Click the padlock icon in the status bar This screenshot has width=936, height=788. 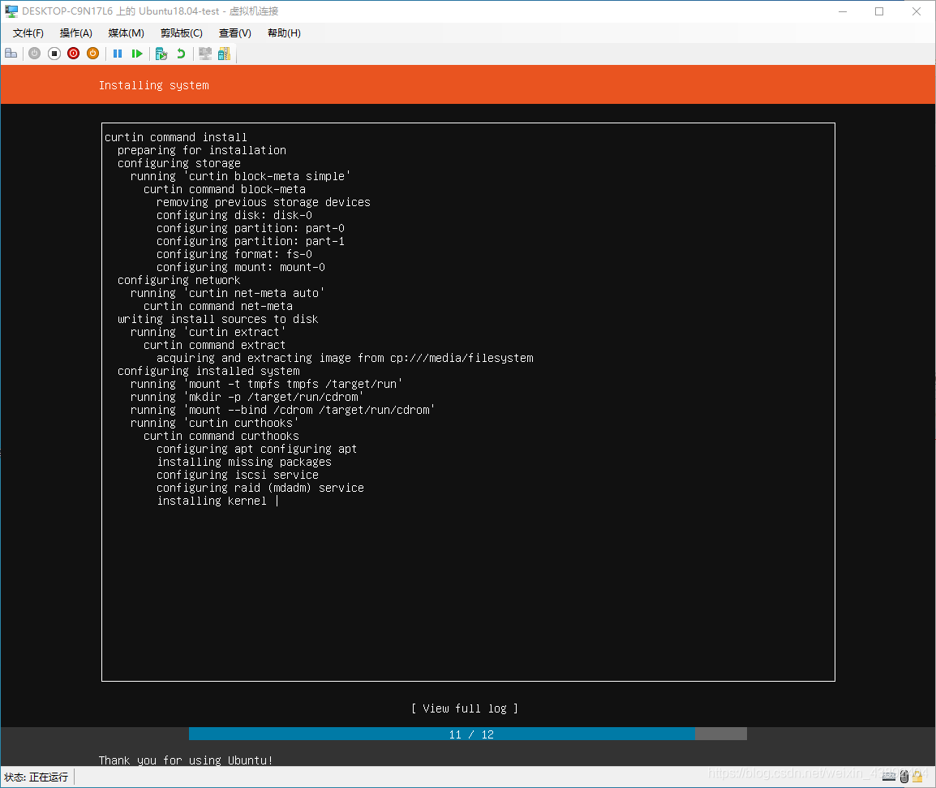918,777
